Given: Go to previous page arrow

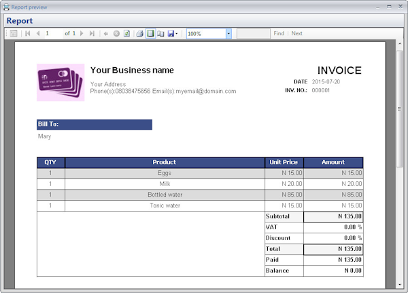Looking at the screenshot, I should click(x=38, y=33).
